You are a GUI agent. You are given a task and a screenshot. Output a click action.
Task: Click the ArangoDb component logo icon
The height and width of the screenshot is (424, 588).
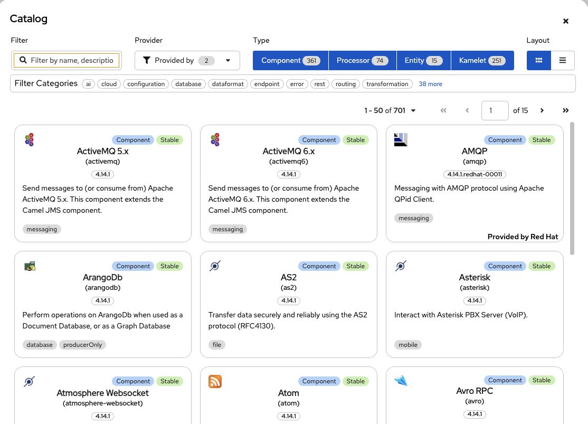30,266
